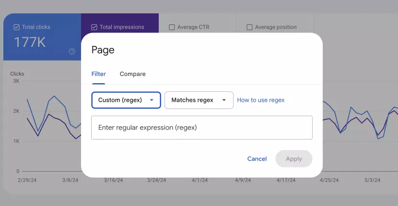Enable the Average position checkbox

coord(249,27)
